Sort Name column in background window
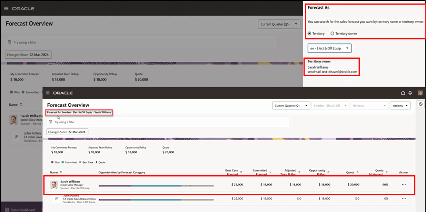426x212 pixels. coord(21,104)
